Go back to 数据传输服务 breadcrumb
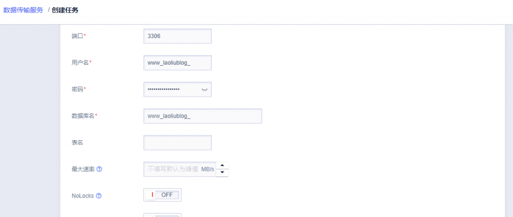This screenshot has height=217, width=513. tap(23, 10)
